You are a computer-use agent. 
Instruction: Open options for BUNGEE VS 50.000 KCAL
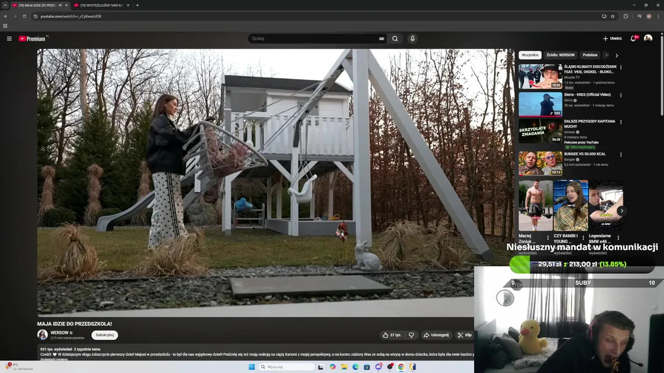620,154
